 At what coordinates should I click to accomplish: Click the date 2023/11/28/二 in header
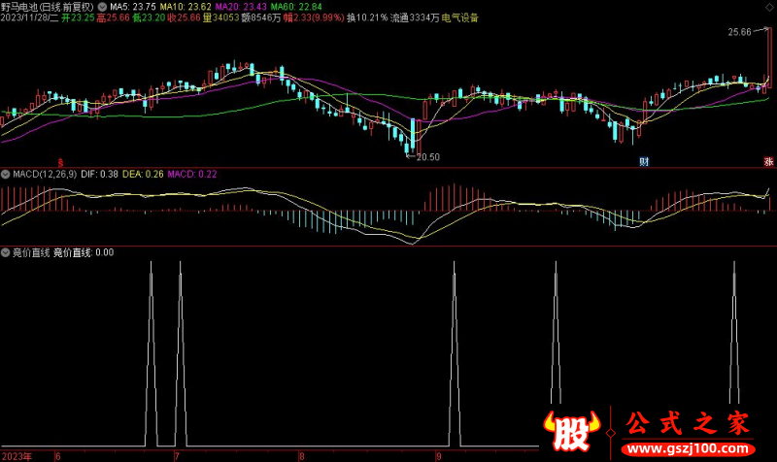click(30, 17)
